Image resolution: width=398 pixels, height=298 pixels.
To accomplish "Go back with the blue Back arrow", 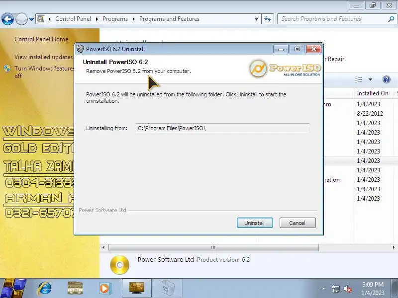I will tap(7, 19).
